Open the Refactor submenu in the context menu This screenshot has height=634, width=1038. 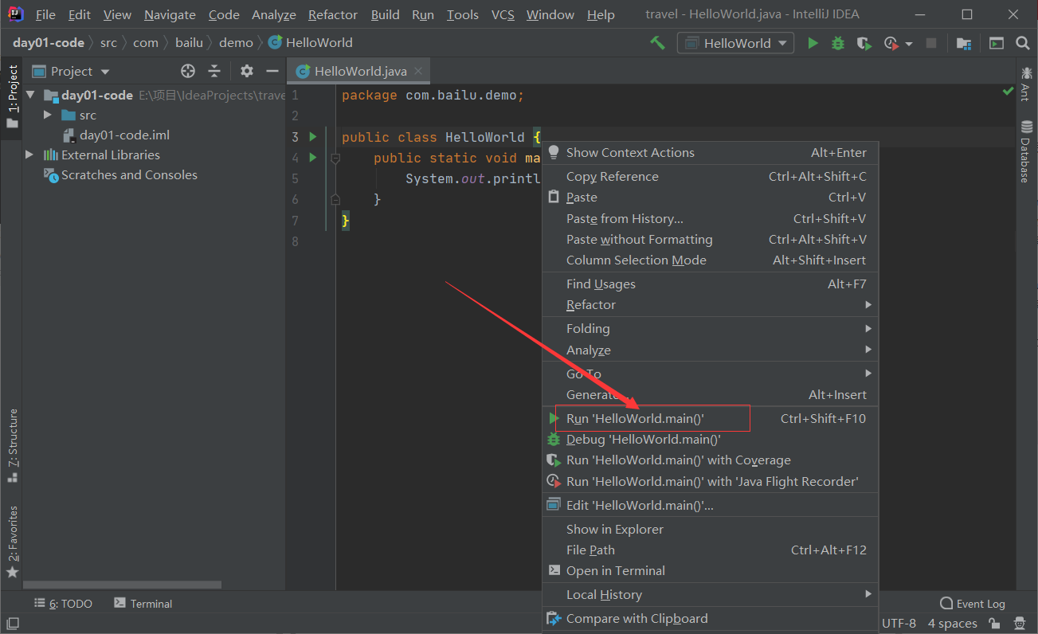[710, 304]
